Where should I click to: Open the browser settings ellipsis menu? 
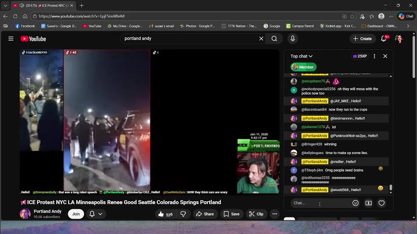coord(391,16)
